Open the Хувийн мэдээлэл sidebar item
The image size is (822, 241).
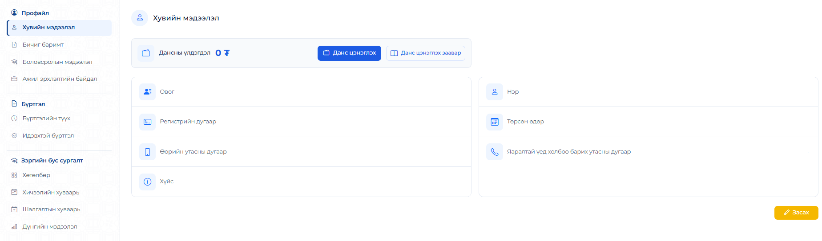point(59,28)
